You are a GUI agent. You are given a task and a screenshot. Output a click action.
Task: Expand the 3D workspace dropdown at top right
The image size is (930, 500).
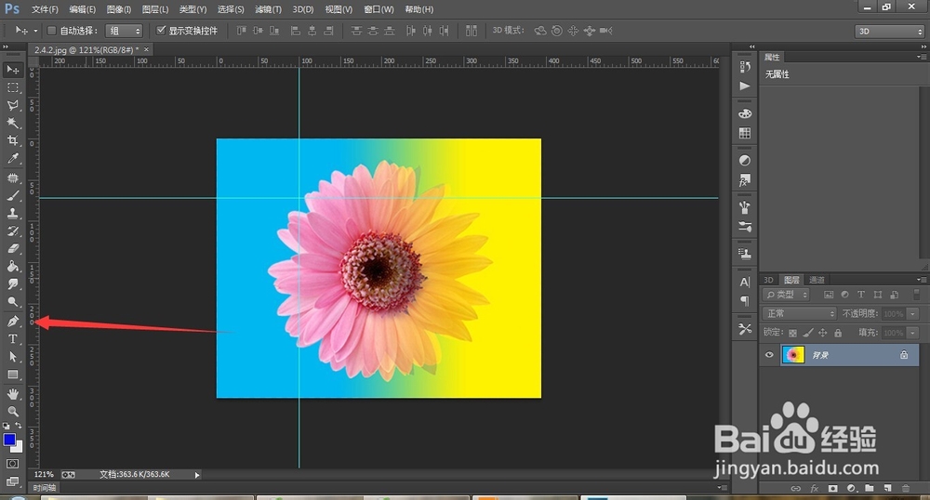889,31
